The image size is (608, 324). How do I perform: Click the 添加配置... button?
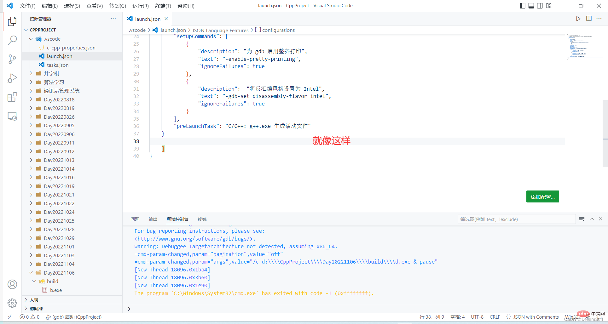coord(542,197)
